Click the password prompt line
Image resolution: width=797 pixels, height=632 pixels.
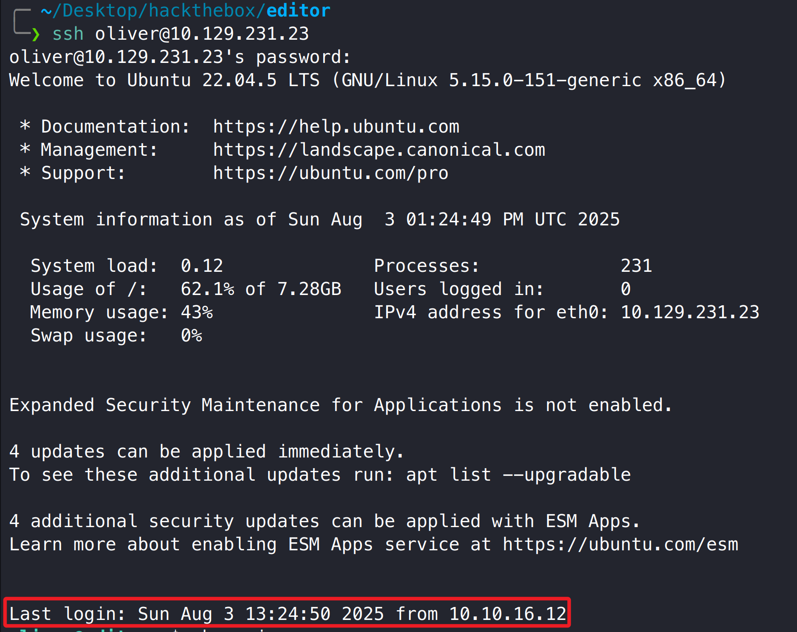click(180, 57)
